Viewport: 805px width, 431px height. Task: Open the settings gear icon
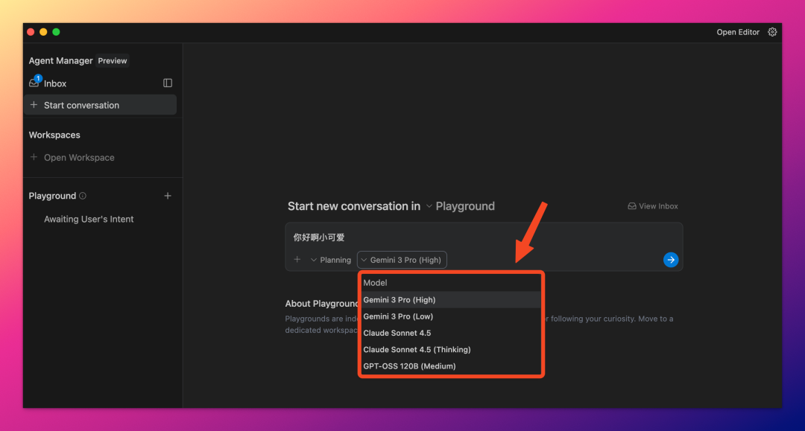pyautogui.click(x=772, y=32)
